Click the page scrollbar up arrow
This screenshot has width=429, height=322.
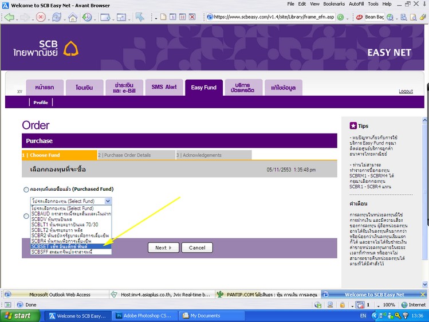click(x=425, y=120)
